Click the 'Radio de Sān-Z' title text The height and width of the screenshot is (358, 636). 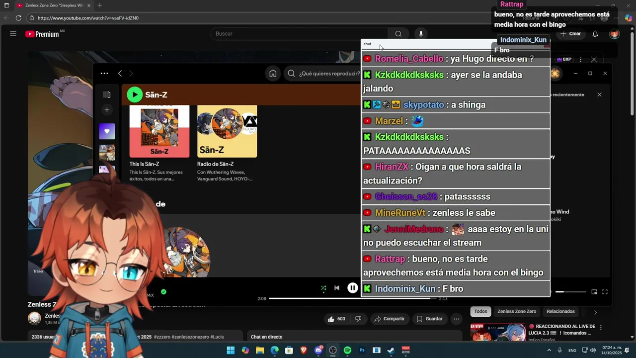click(x=215, y=164)
